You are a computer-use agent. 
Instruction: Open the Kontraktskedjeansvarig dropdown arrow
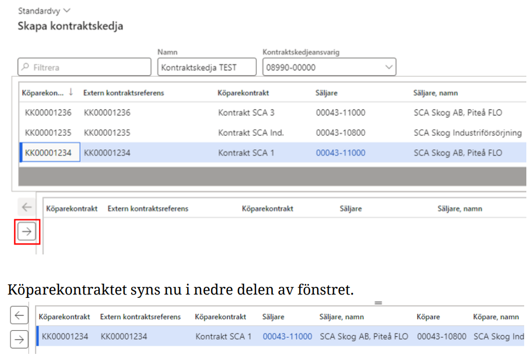click(x=389, y=68)
